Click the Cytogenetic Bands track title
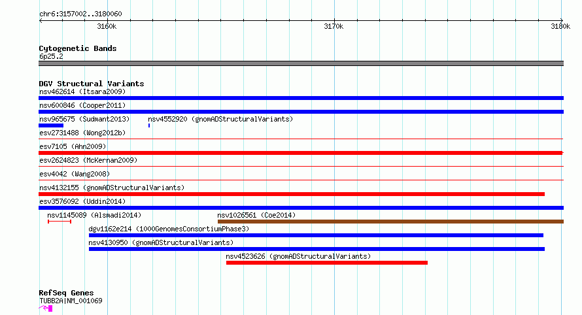 pyautogui.click(x=78, y=48)
